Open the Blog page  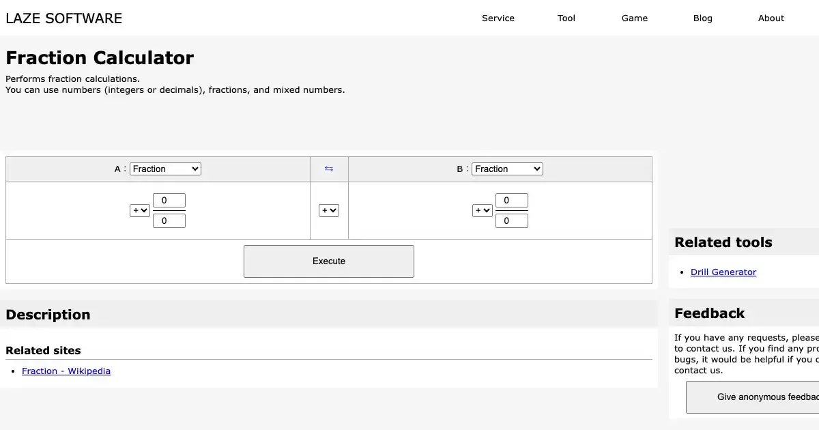coord(703,18)
